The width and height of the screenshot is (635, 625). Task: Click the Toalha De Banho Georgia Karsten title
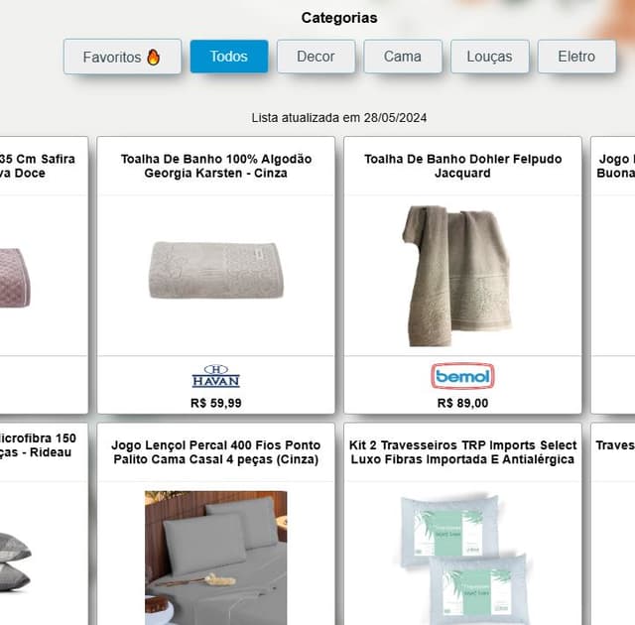216,166
